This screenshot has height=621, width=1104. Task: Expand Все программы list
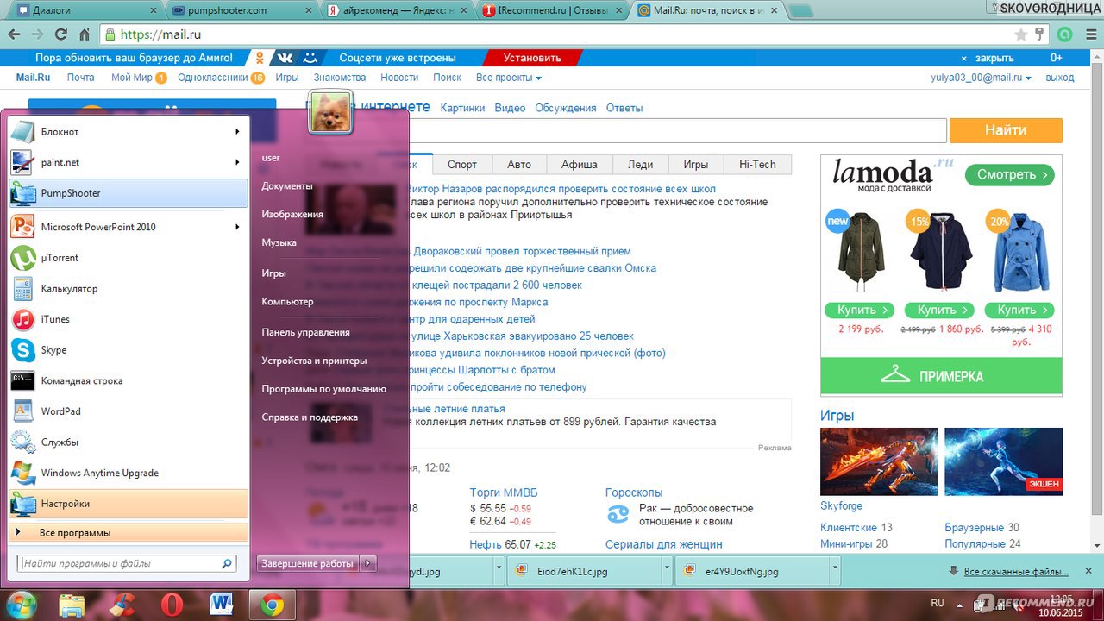[x=128, y=532]
